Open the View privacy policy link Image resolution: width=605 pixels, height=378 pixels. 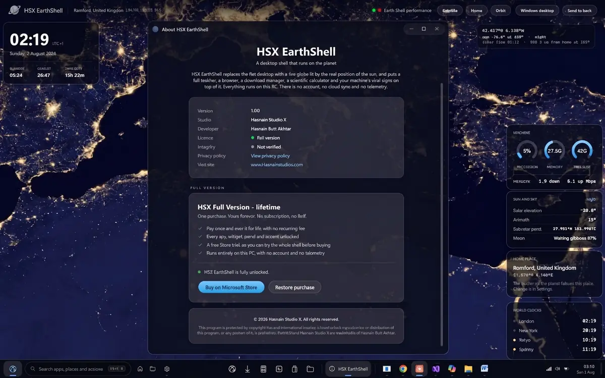pos(270,156)
